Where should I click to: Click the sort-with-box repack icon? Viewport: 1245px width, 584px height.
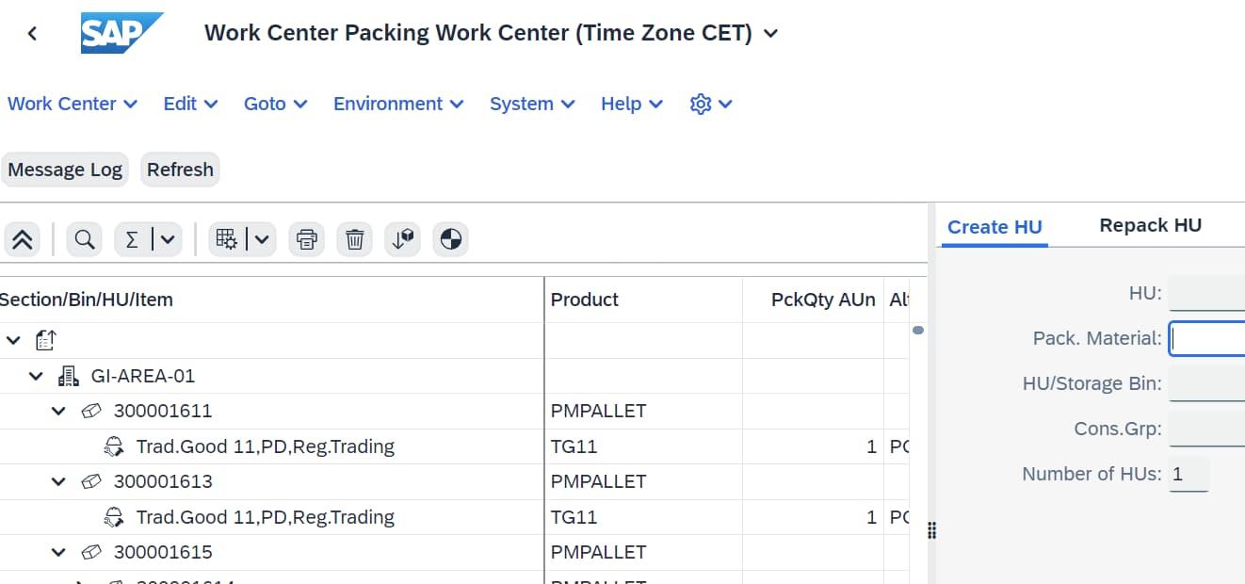pyautogui.click(x=403, y=240)
